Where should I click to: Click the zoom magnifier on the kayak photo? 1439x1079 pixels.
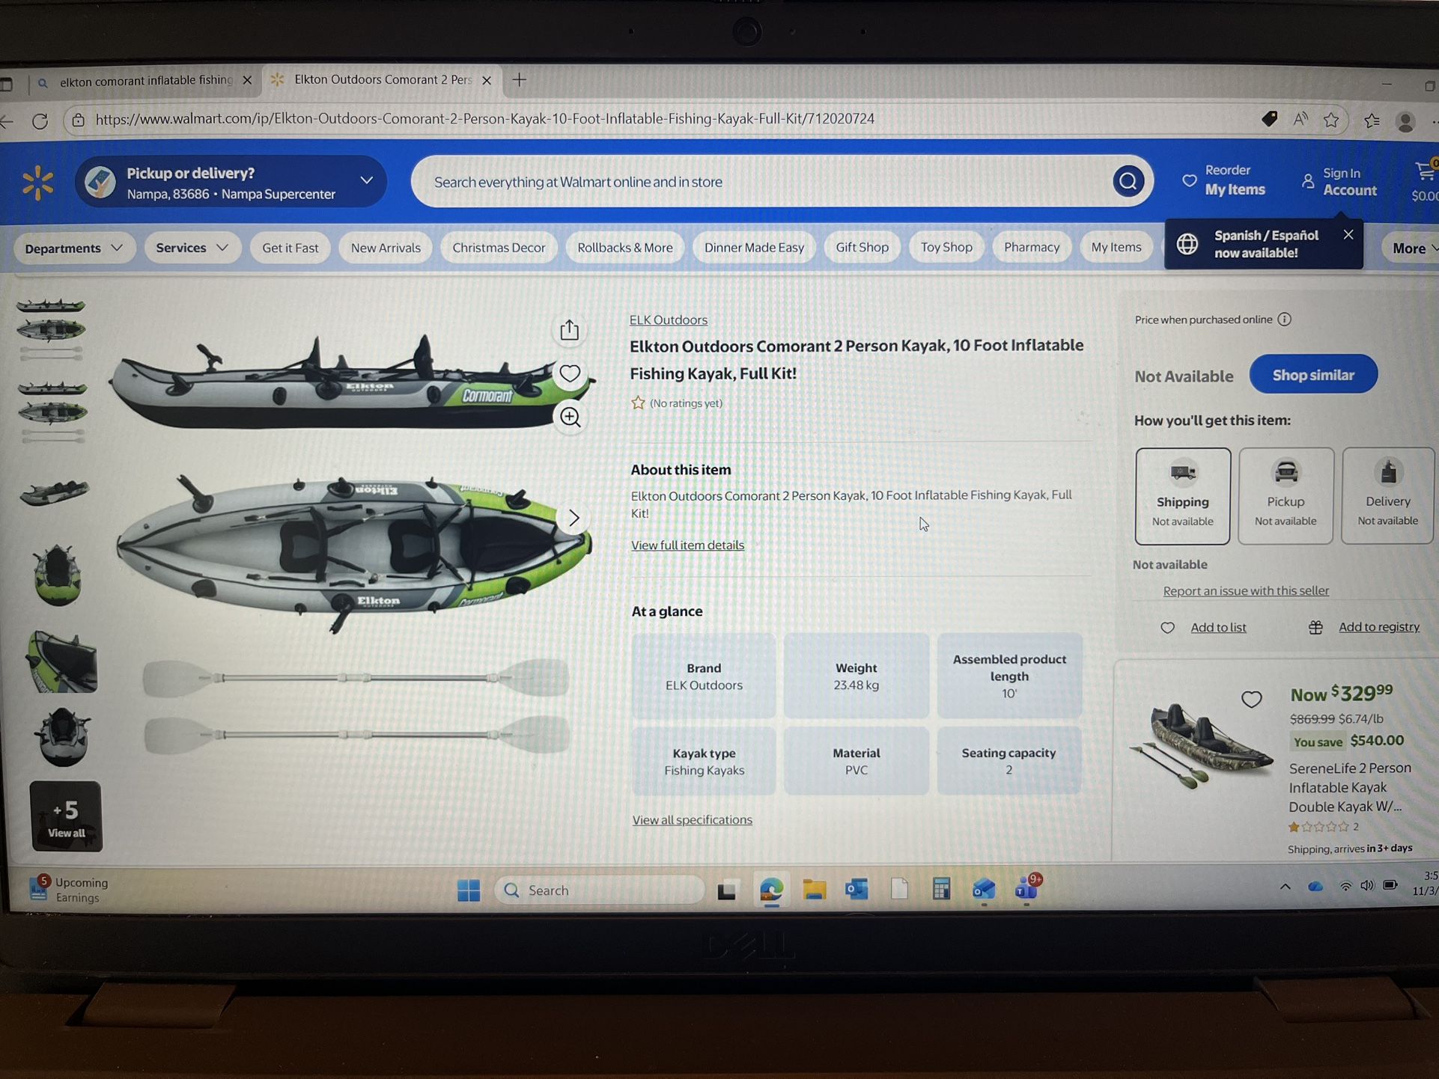(570, 417)
